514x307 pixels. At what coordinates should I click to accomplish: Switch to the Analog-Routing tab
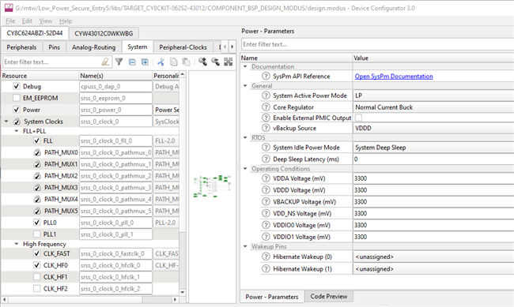pos(94,47)
